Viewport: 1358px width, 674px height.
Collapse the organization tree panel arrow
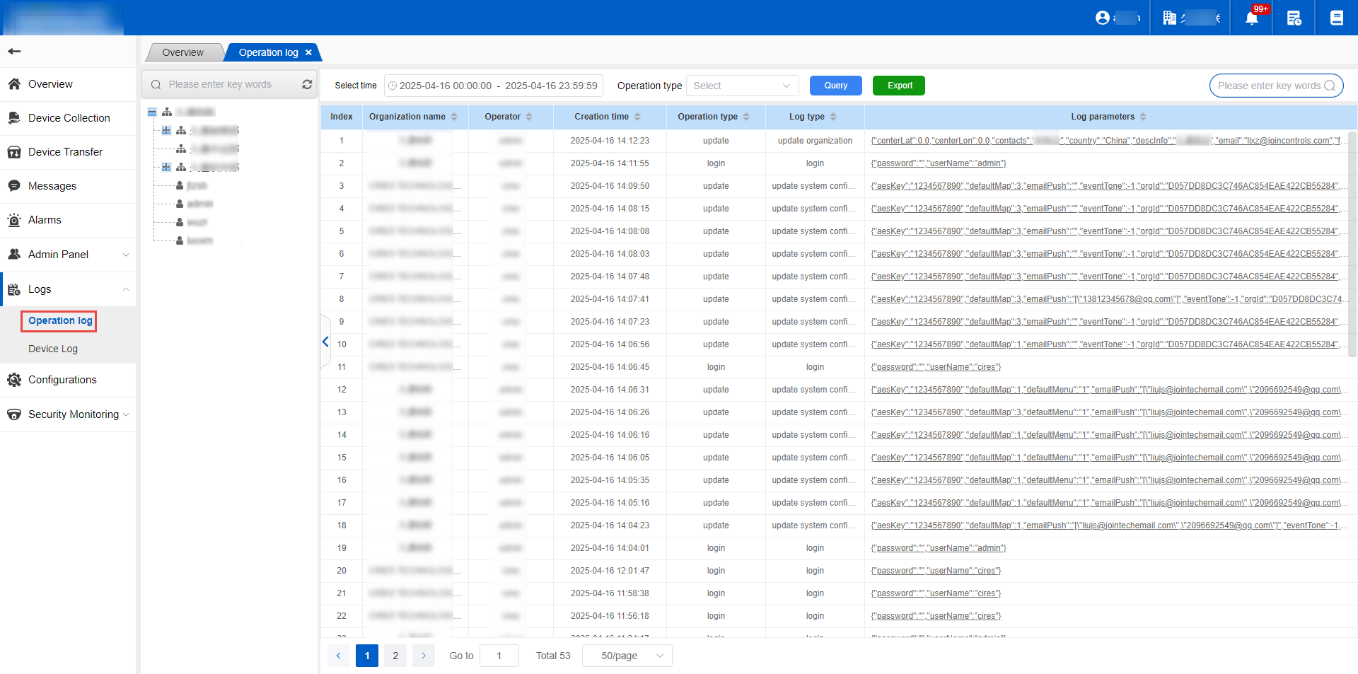(x=325, y=342)
